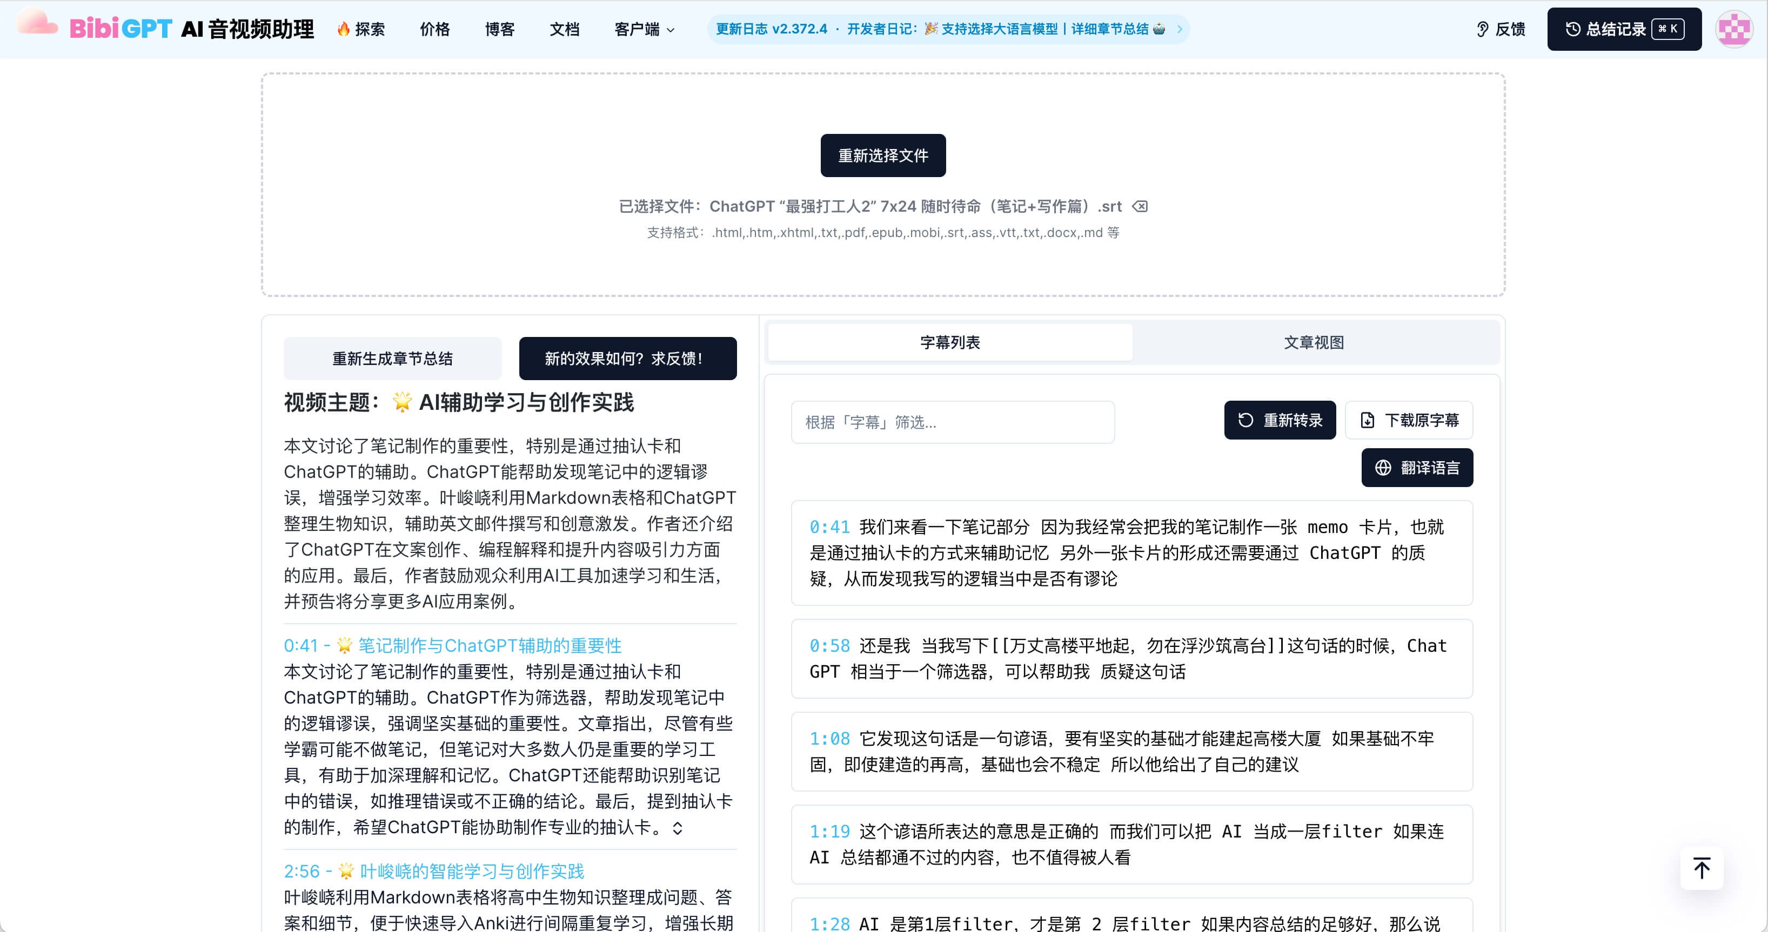Viewport: 1768px width, 932px height.
Task: Open changelog banner chevron arrow
Action: [1180, 29]
